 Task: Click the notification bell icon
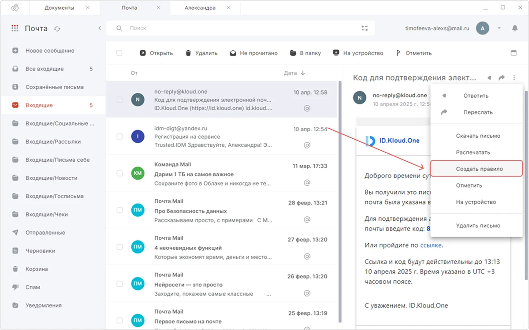pyautogui.click(x=514, y=28)
